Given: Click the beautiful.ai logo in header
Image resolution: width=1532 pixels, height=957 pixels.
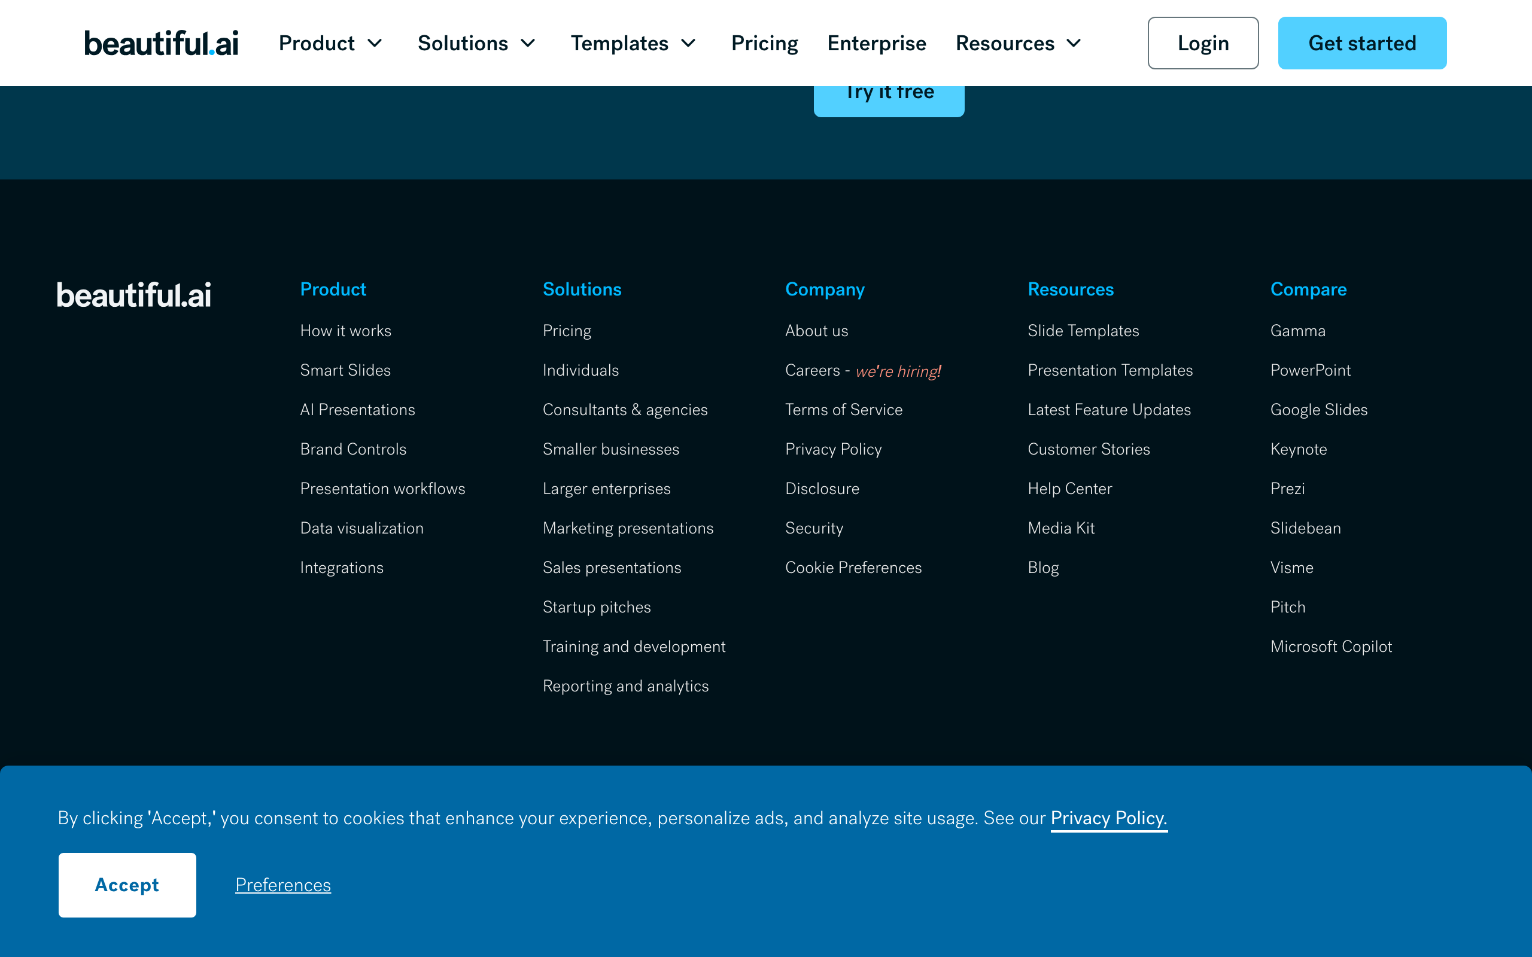Looking at the screenshot, I should click(161, 43).
